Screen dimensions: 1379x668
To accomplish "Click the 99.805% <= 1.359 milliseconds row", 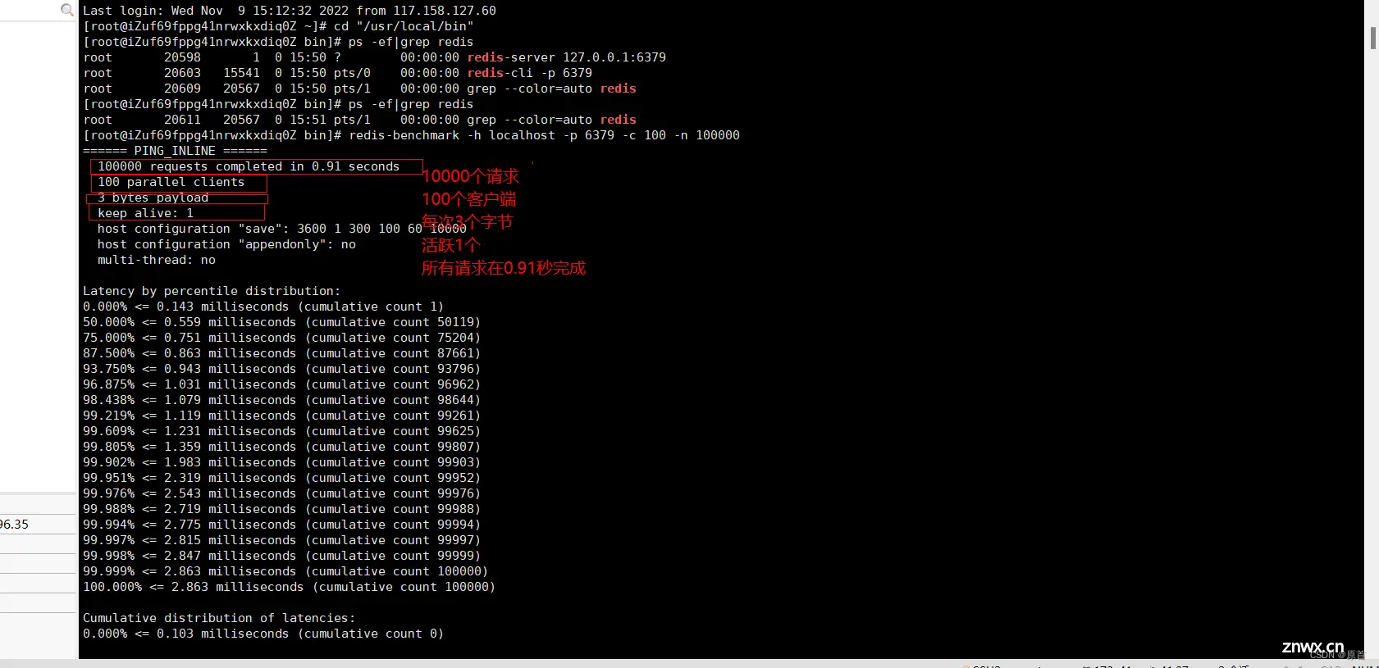I will point(282,447).
